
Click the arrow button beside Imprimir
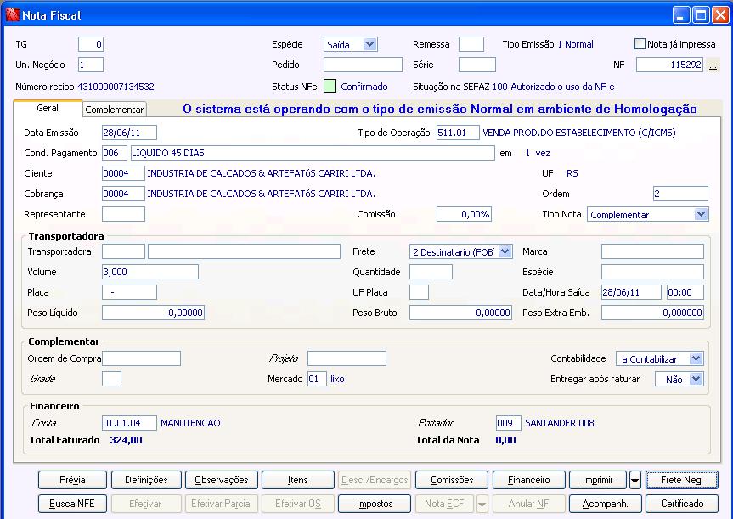(635, 481)
